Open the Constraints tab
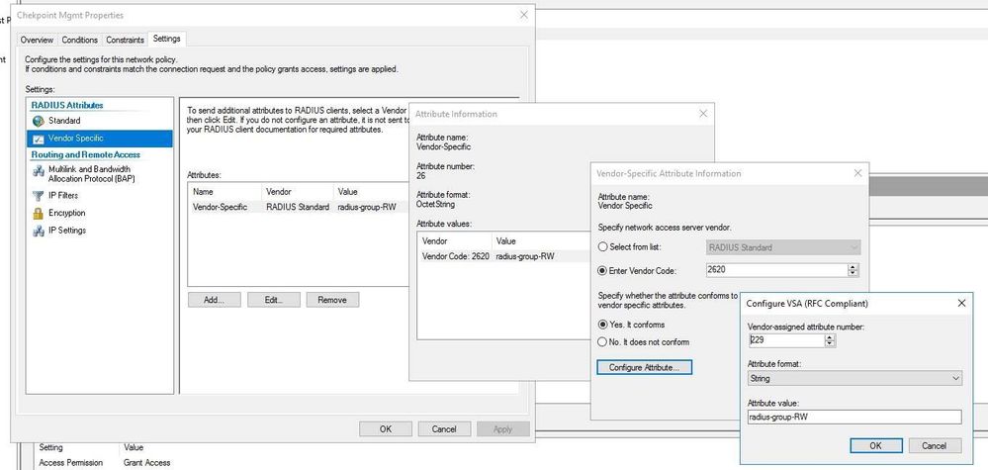The width and height of the screenshot is (988, 470). [x=125, y=40]
